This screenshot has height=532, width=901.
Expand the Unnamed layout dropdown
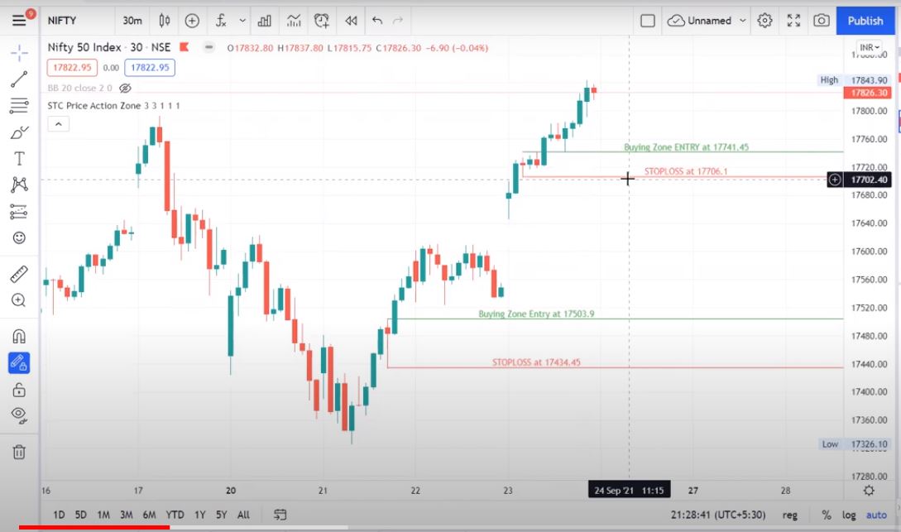pyautogui.click(x=743, y=21)
